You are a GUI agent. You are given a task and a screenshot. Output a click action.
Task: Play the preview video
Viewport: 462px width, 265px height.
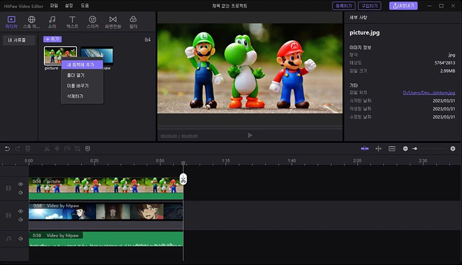(250, 135)
